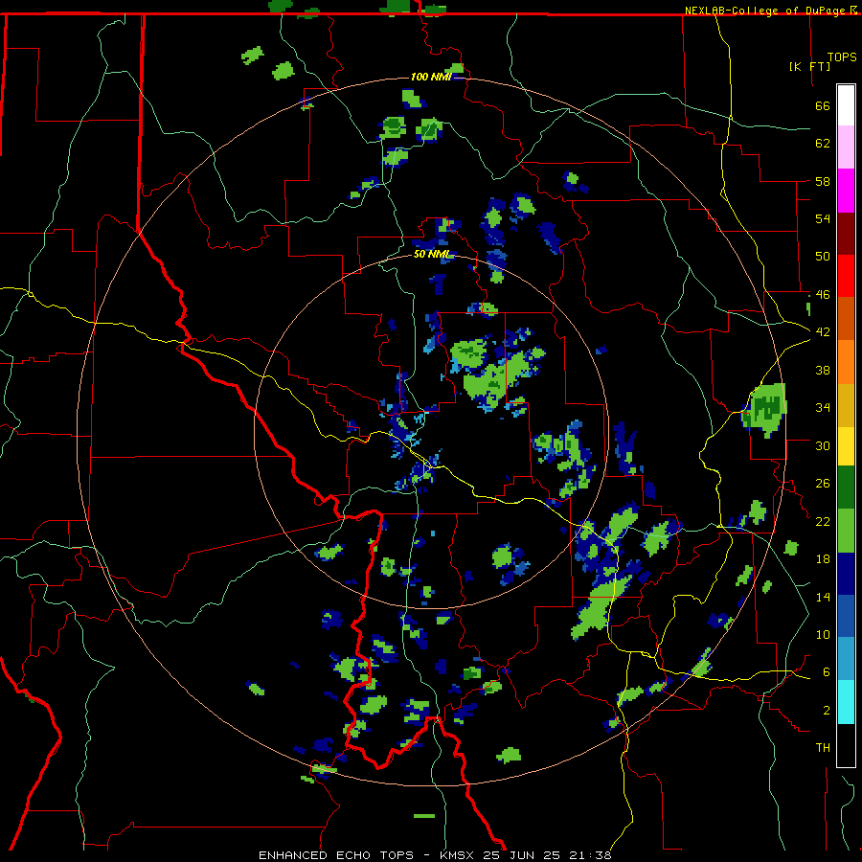Screen dimensions: 862x862
Task: Click the yellow legend swatch near 30
Action: 846,445
